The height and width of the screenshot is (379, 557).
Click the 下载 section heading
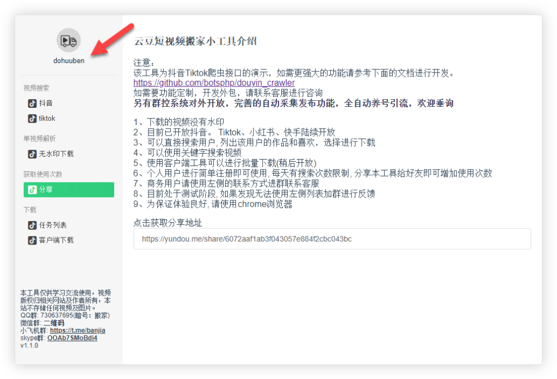tap(30, 210)
